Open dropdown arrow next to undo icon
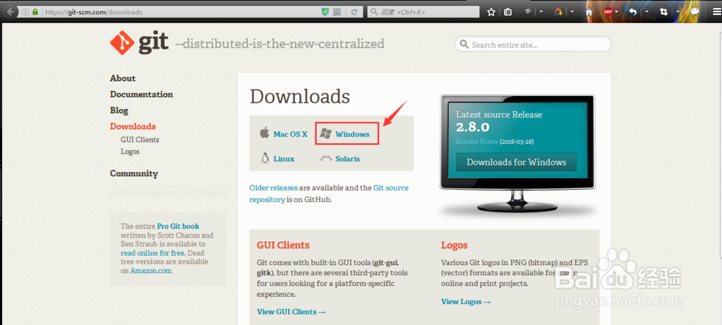Screen dimensions: 722x325 click(x=646, y=12)
